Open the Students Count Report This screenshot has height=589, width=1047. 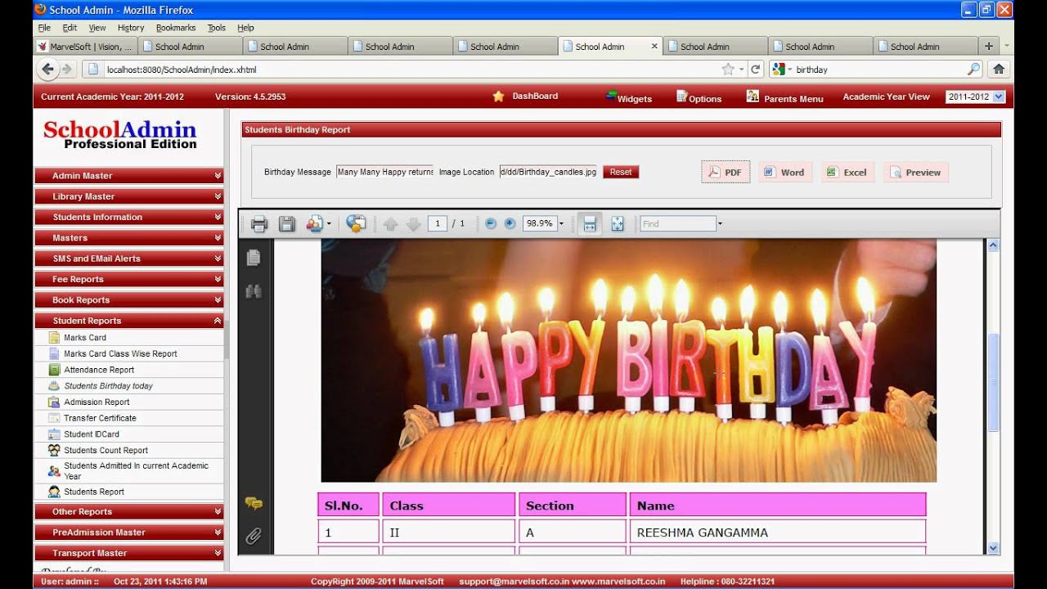(106, 451)
